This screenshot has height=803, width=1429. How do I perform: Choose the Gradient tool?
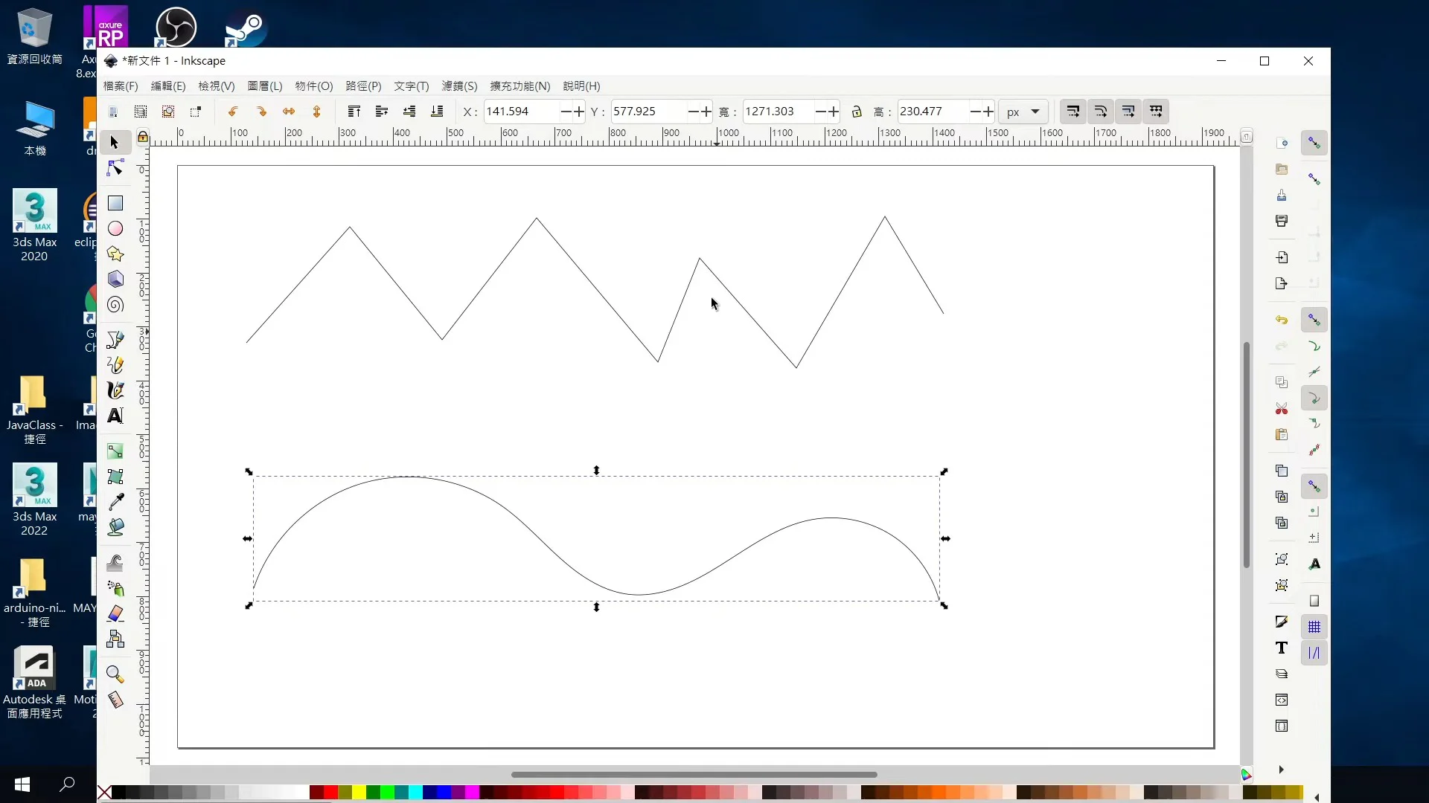[115, 451]
